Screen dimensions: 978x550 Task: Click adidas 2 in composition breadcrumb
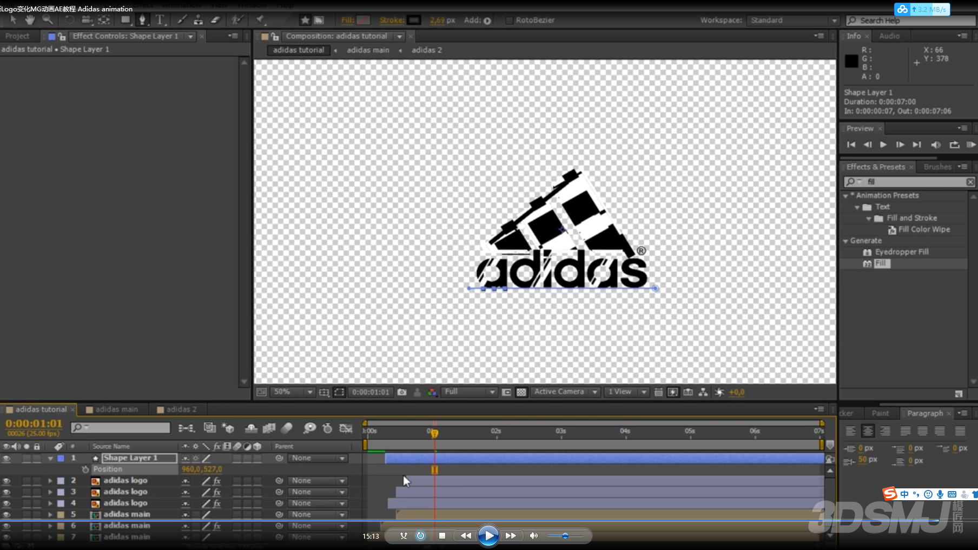click(426, 50)
